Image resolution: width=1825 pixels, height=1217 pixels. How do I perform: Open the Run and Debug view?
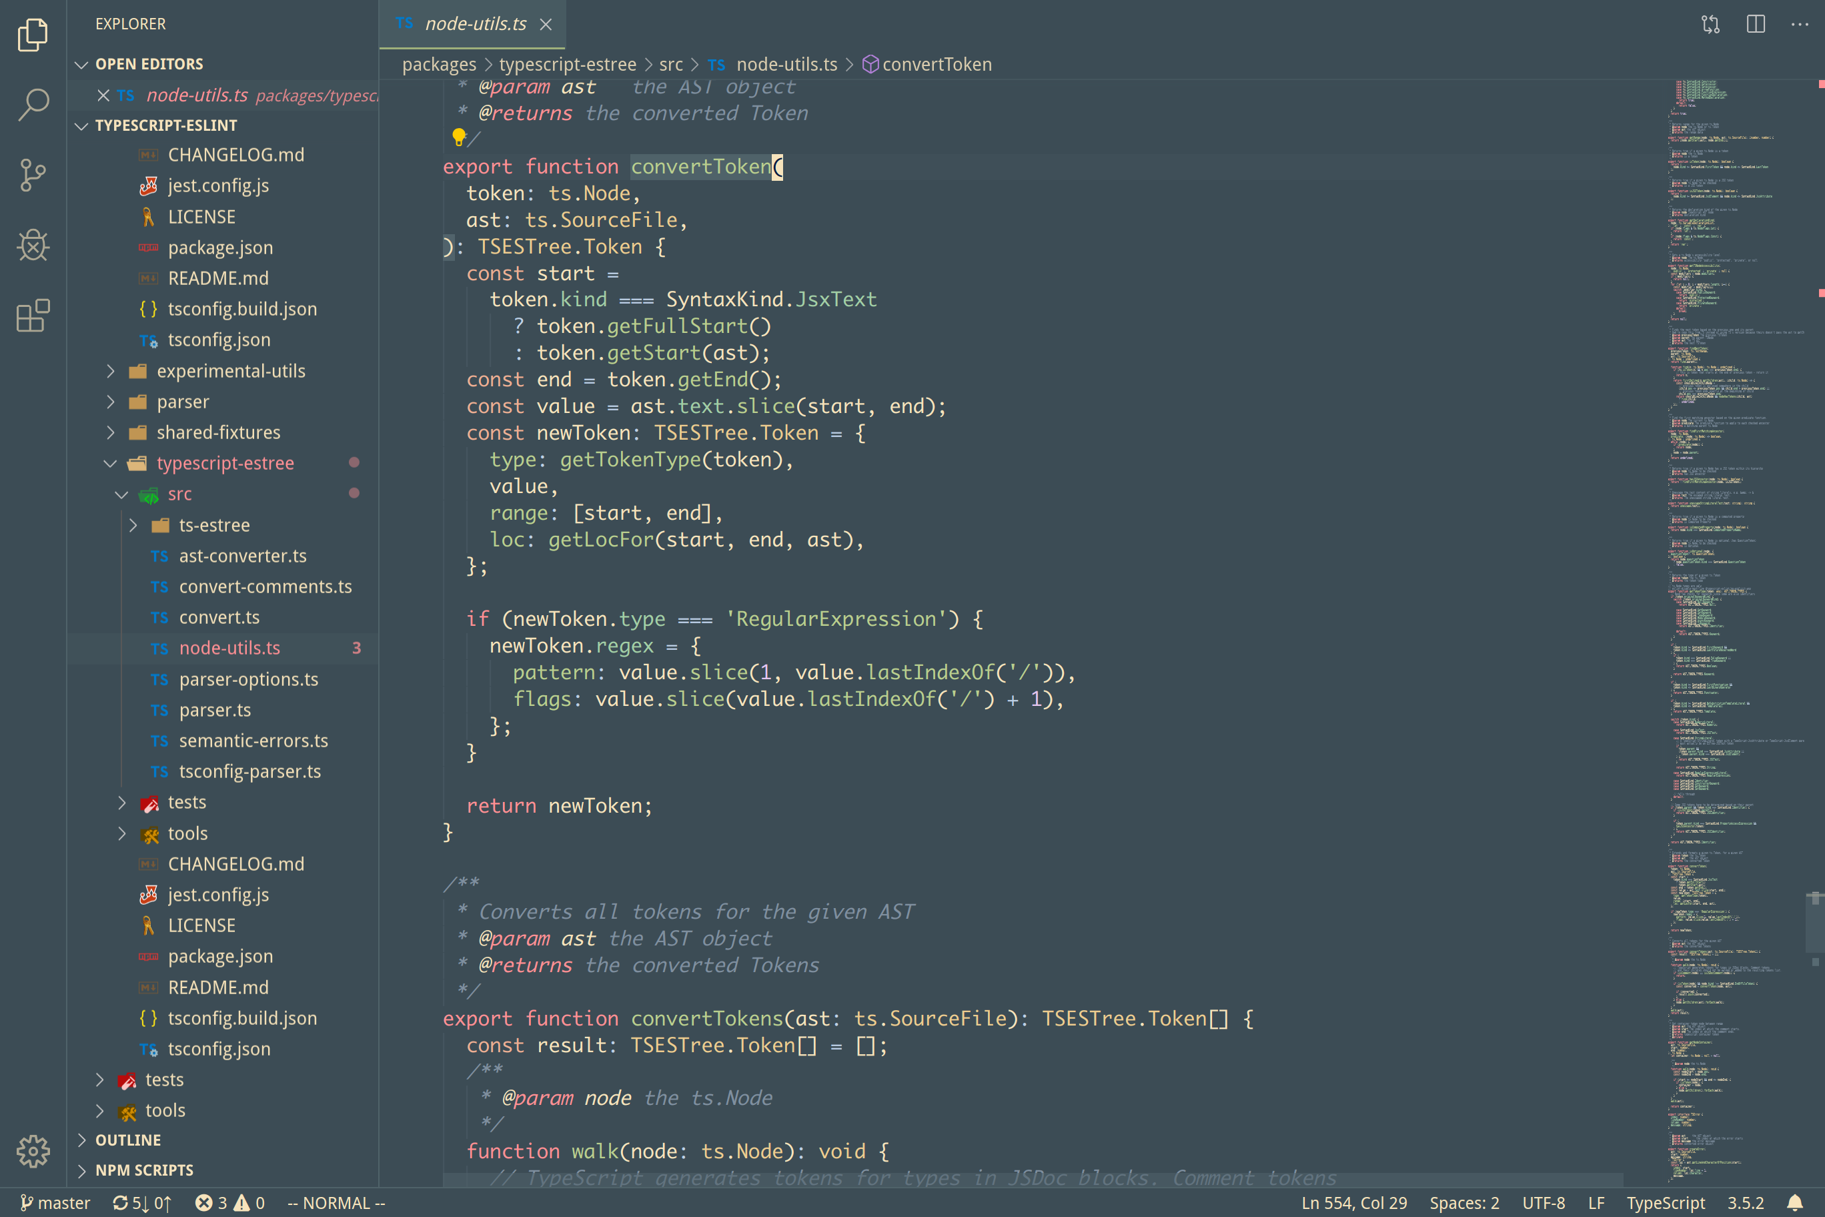pos(33,246)
